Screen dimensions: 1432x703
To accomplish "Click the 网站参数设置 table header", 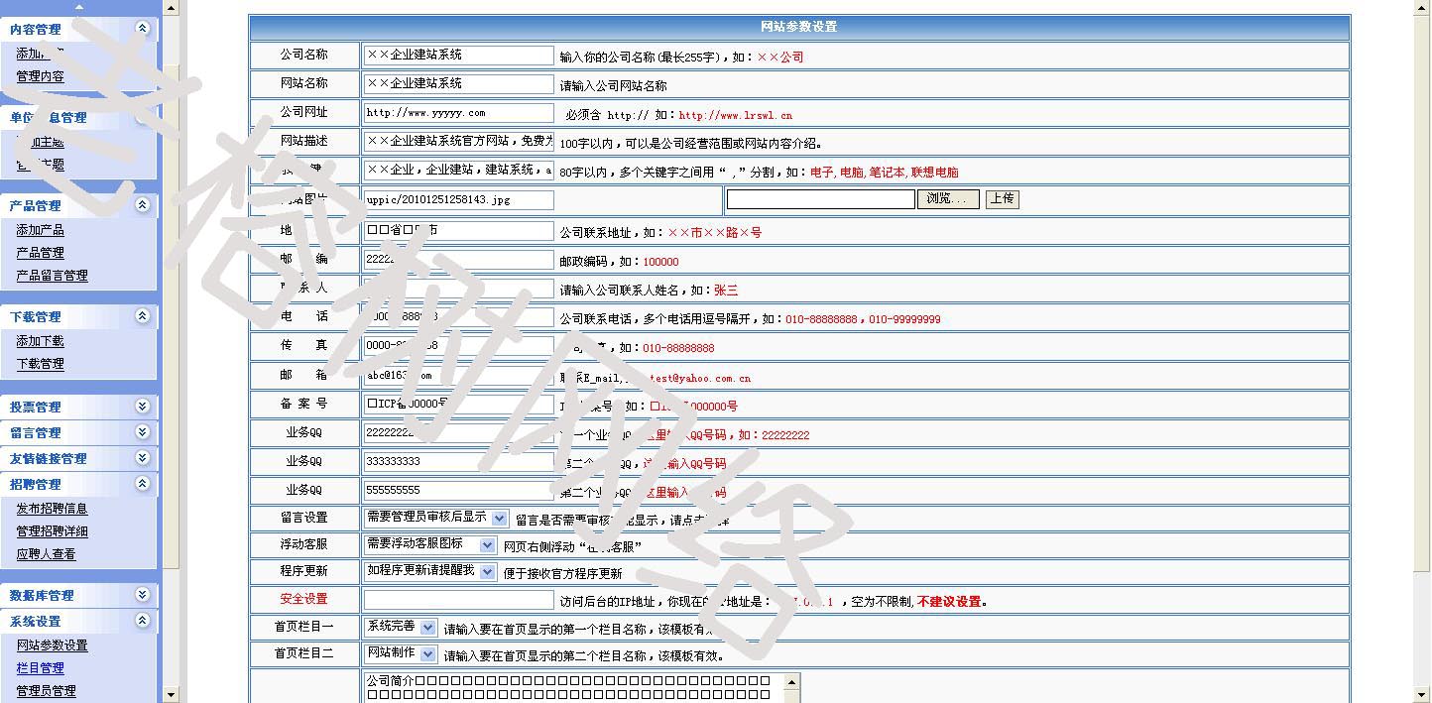I will 799,27.
